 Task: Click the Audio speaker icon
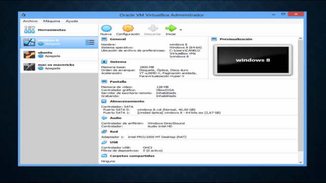[104, 118]
